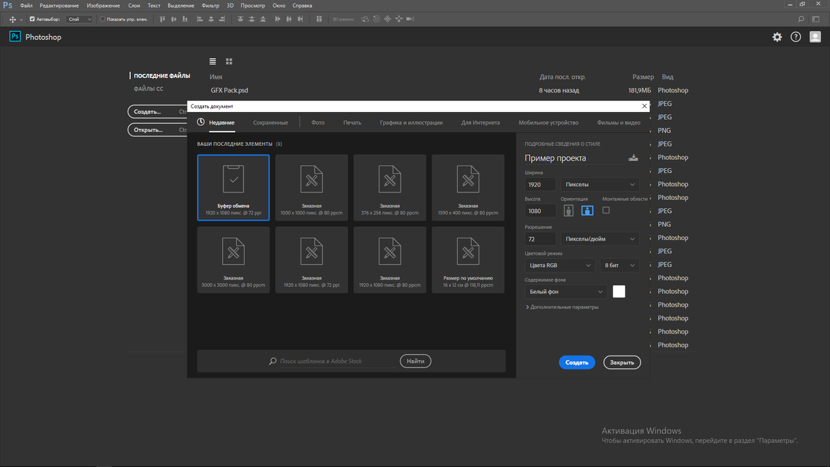Select Заказная 3000 x 3000 preset
This screenshot has height=467, width=830.
click(x=233, y=259)
